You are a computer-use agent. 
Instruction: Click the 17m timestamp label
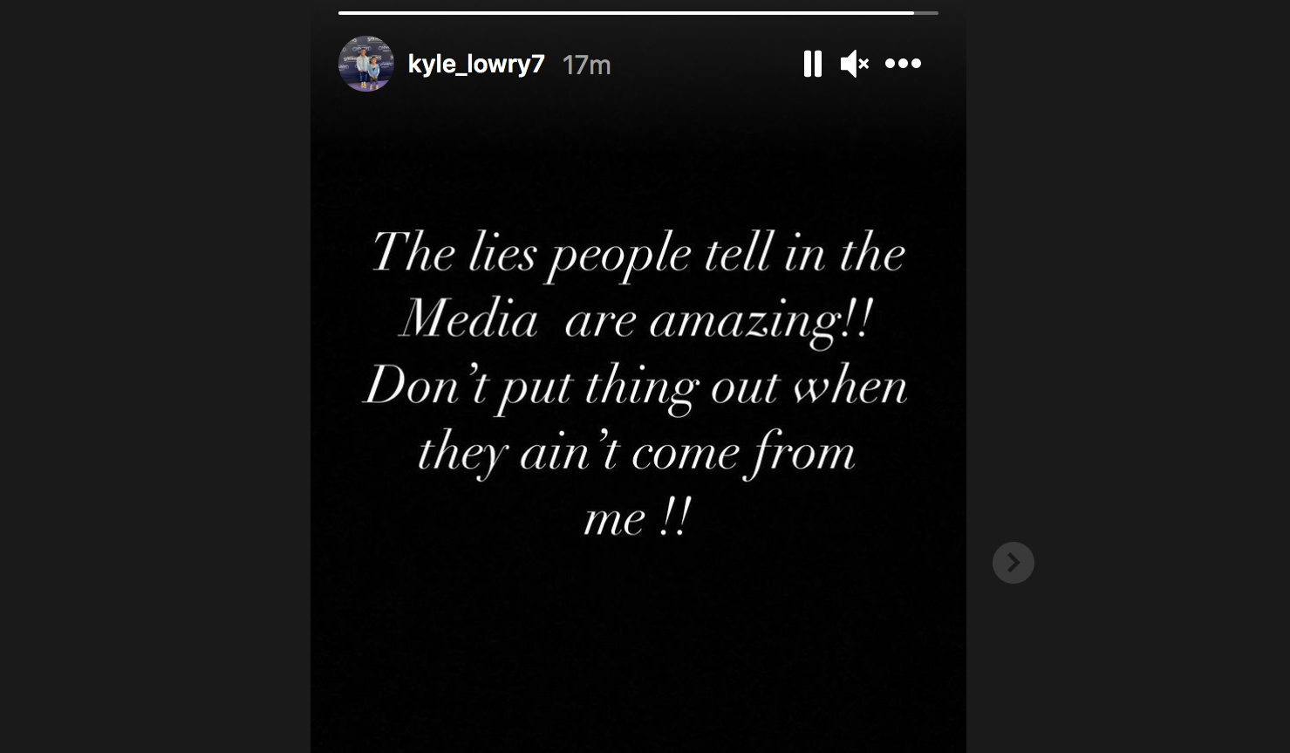586,65
